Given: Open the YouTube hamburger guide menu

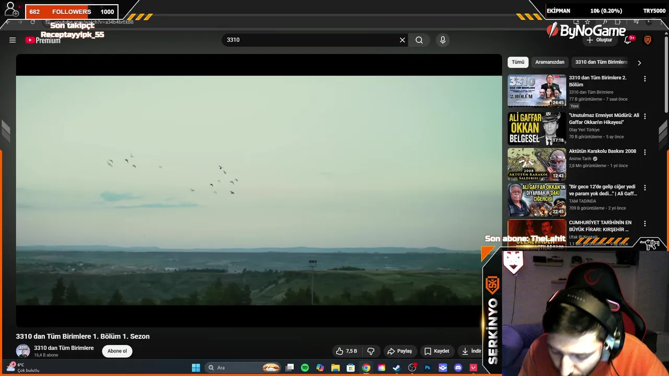Looking at the screenshot, I should [13, 40].
